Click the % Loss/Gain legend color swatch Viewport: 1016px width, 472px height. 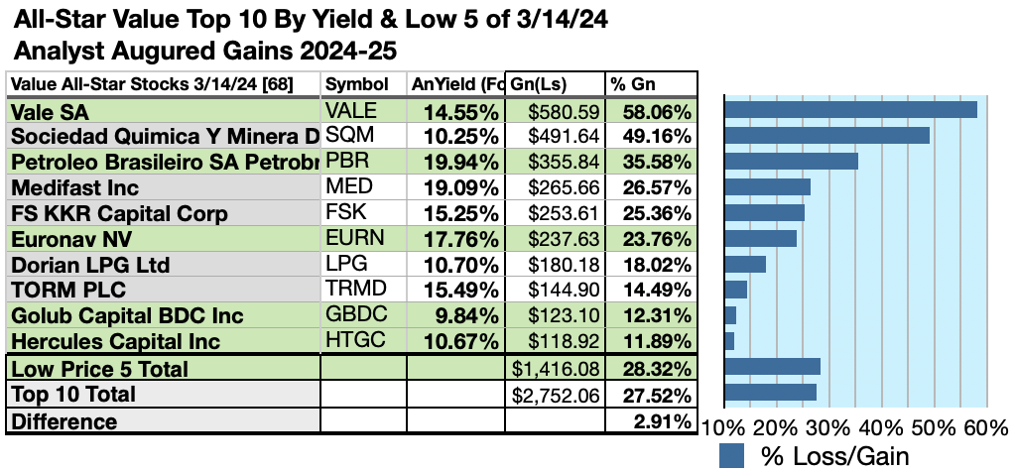pos(731,456)
